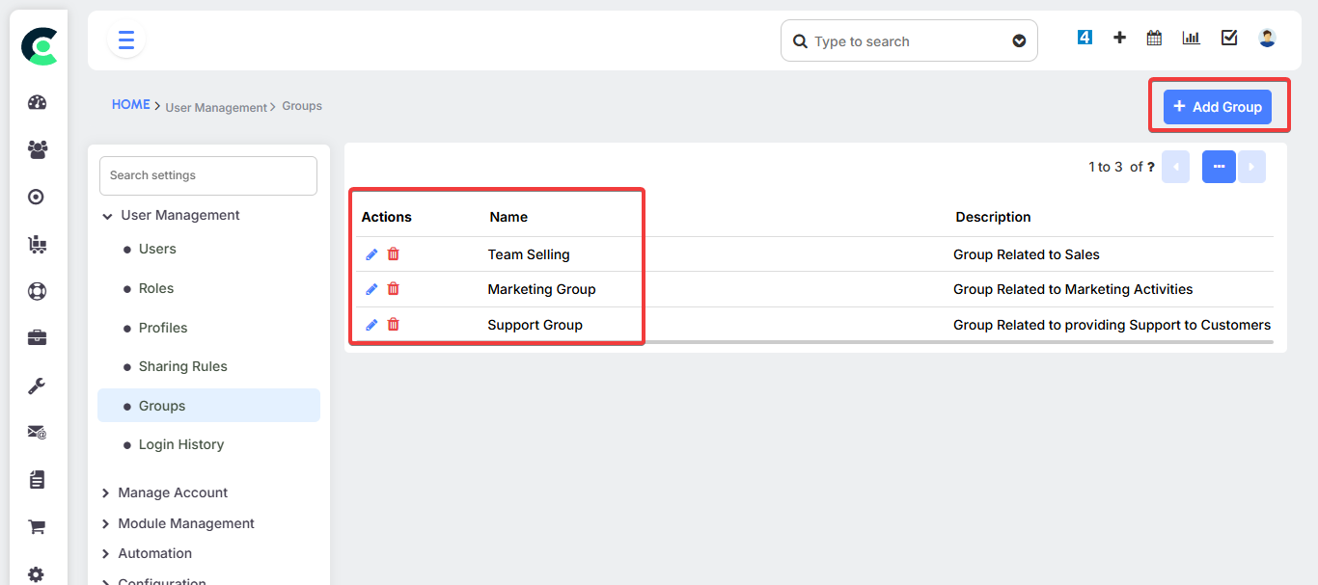Collapse the User Management section

point(107,216)
